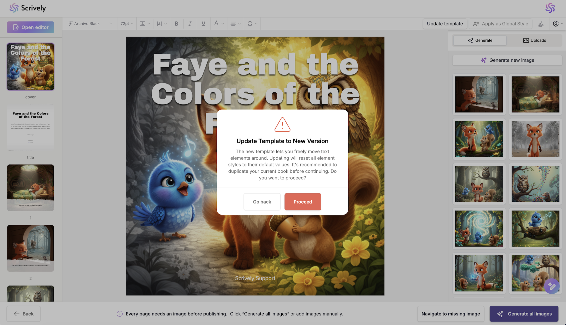Open the Scrively profile icon at top right

coord(550,8)
